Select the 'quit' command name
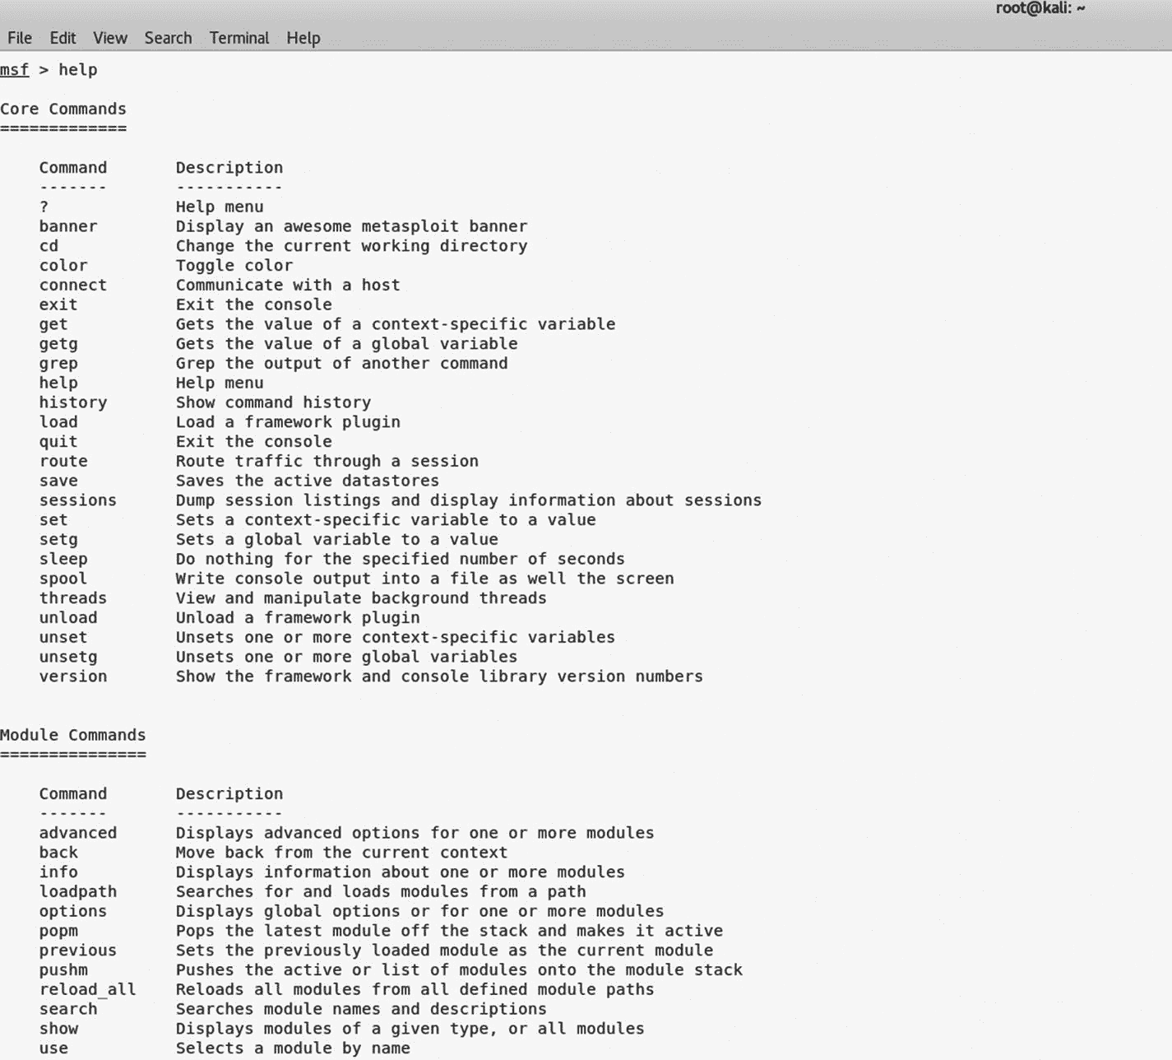 (x=58, y=442)
